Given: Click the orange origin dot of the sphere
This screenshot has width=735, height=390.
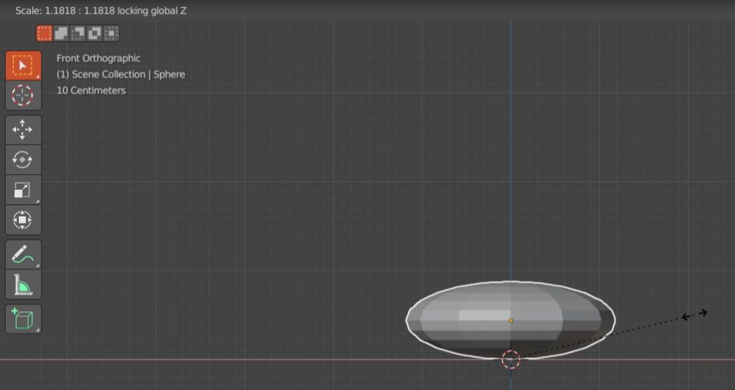Looking at the screenshot, I should (511, 321).
